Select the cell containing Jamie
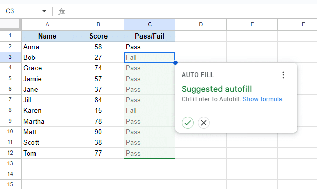Screen dimensions: 317x189 click(x=47, y=79)
